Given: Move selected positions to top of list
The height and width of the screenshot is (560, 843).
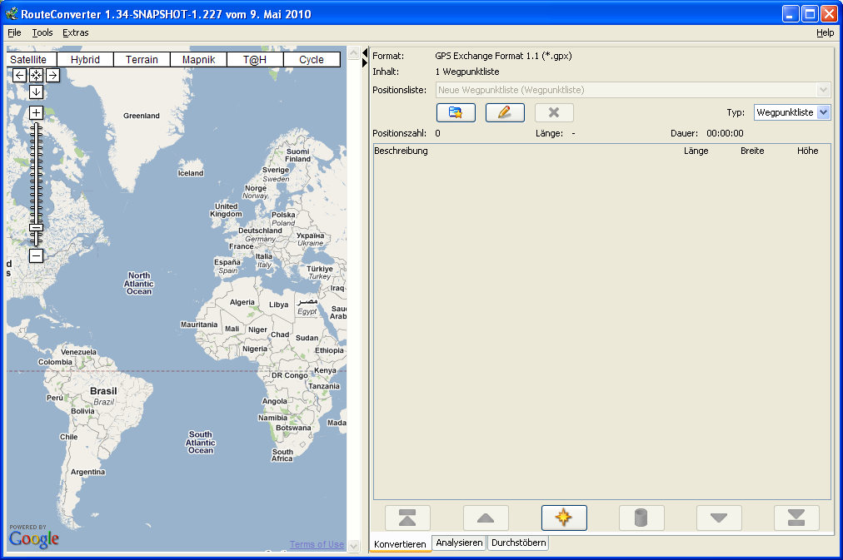Looking at the screenshot, I should (407, 518).
